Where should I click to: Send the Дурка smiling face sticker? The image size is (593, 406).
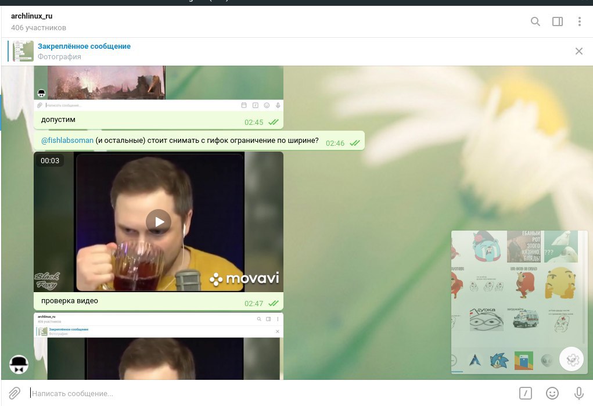click(487, 319)
